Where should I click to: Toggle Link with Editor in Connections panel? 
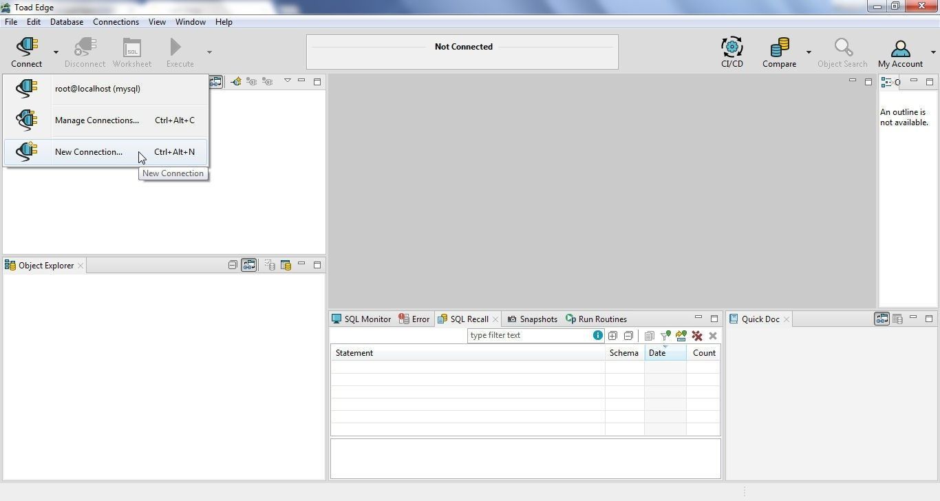pos(215,81)
